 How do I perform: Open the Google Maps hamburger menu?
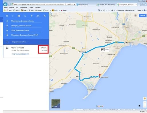[x=7, y=16]
